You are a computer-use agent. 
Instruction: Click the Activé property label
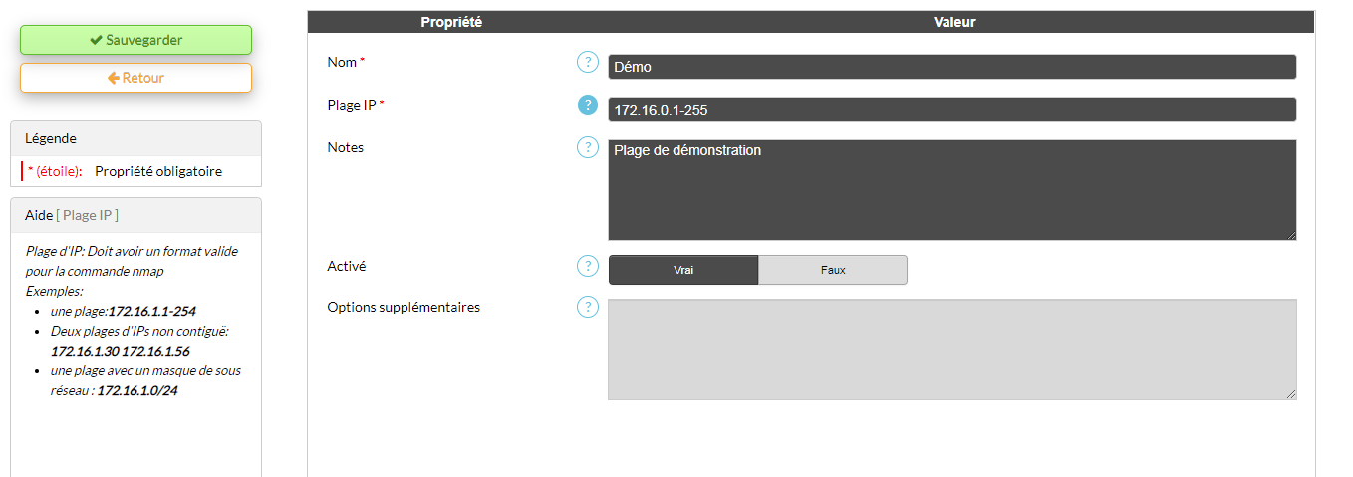pyautogui.click(x=347, y=267)
